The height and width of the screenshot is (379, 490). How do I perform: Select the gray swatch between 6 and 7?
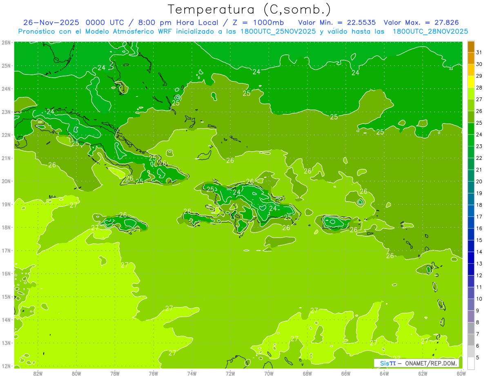(x=471, y=340)
